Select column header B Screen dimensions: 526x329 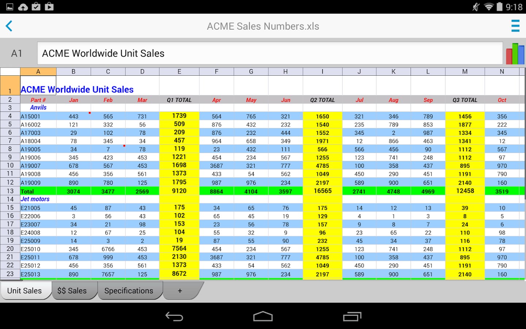[73, 71]
